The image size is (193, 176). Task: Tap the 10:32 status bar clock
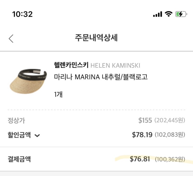[22, 14]
